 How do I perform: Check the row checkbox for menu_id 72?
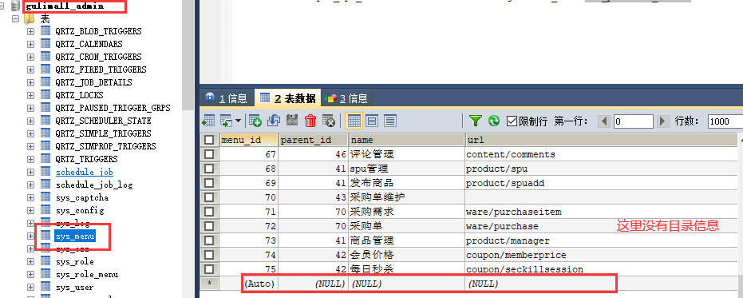pos(208,226)
